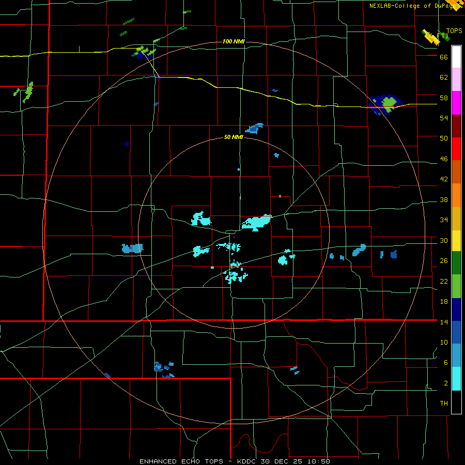Click the "ENHANCED ECHO TOPS" caption text

tap(181, 461)
